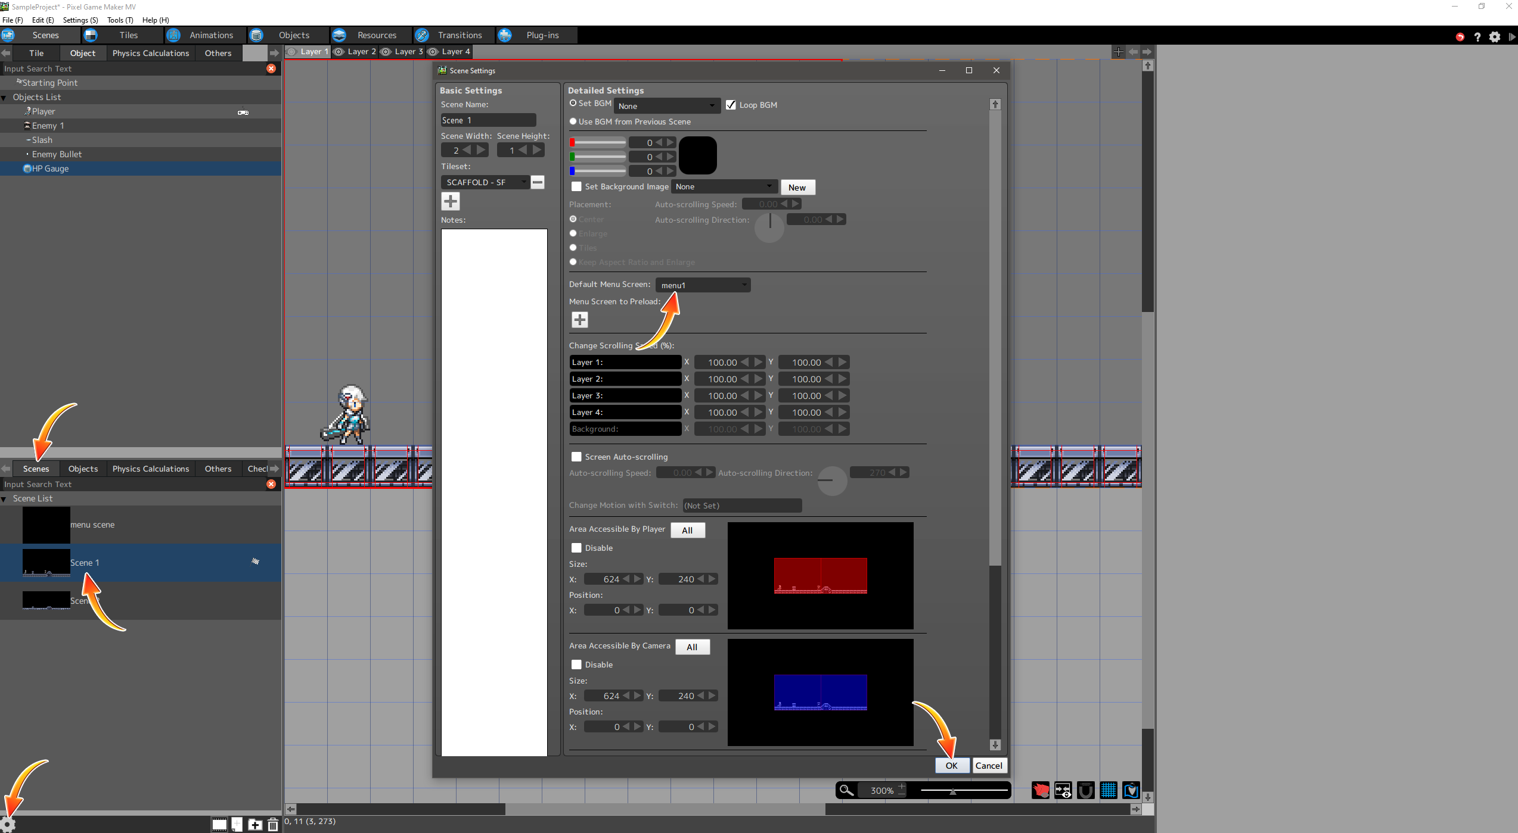
Task: Switch to Physics Calculations tab
Action: [150, 53]
